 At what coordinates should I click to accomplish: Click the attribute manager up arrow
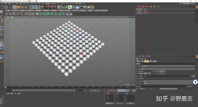pyautogui.click(x=186, y=56)
